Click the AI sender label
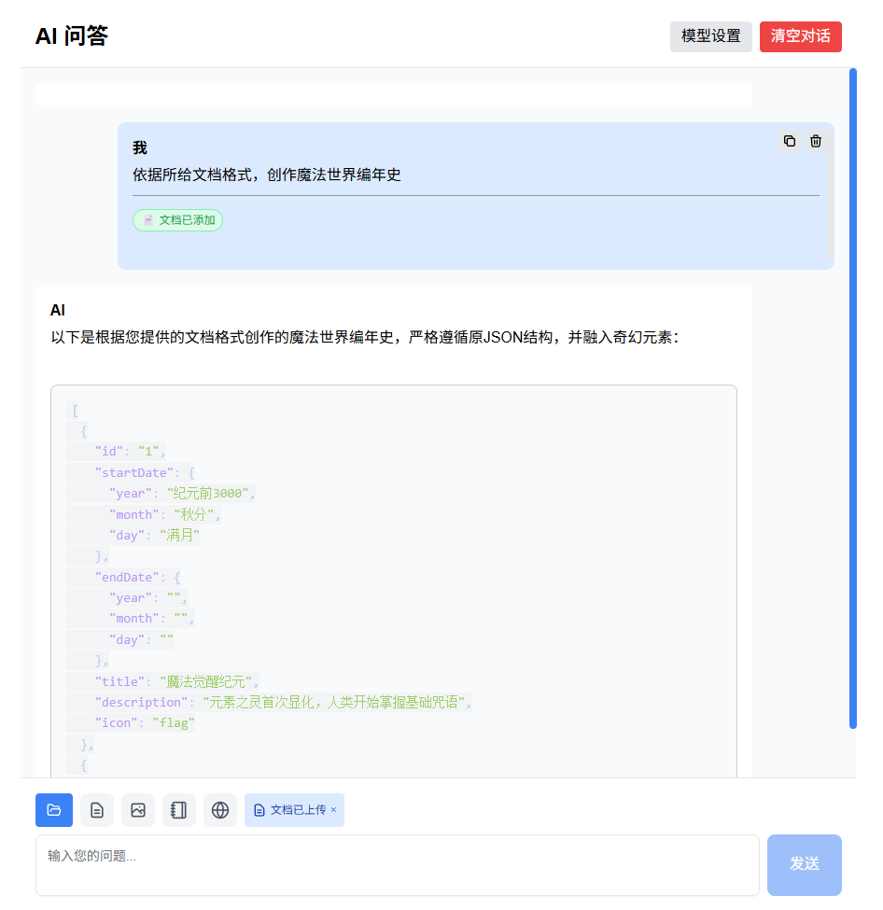 [58, 310]
